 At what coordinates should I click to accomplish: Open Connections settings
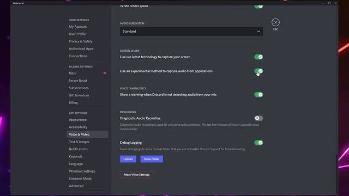[x=78, y=56]
